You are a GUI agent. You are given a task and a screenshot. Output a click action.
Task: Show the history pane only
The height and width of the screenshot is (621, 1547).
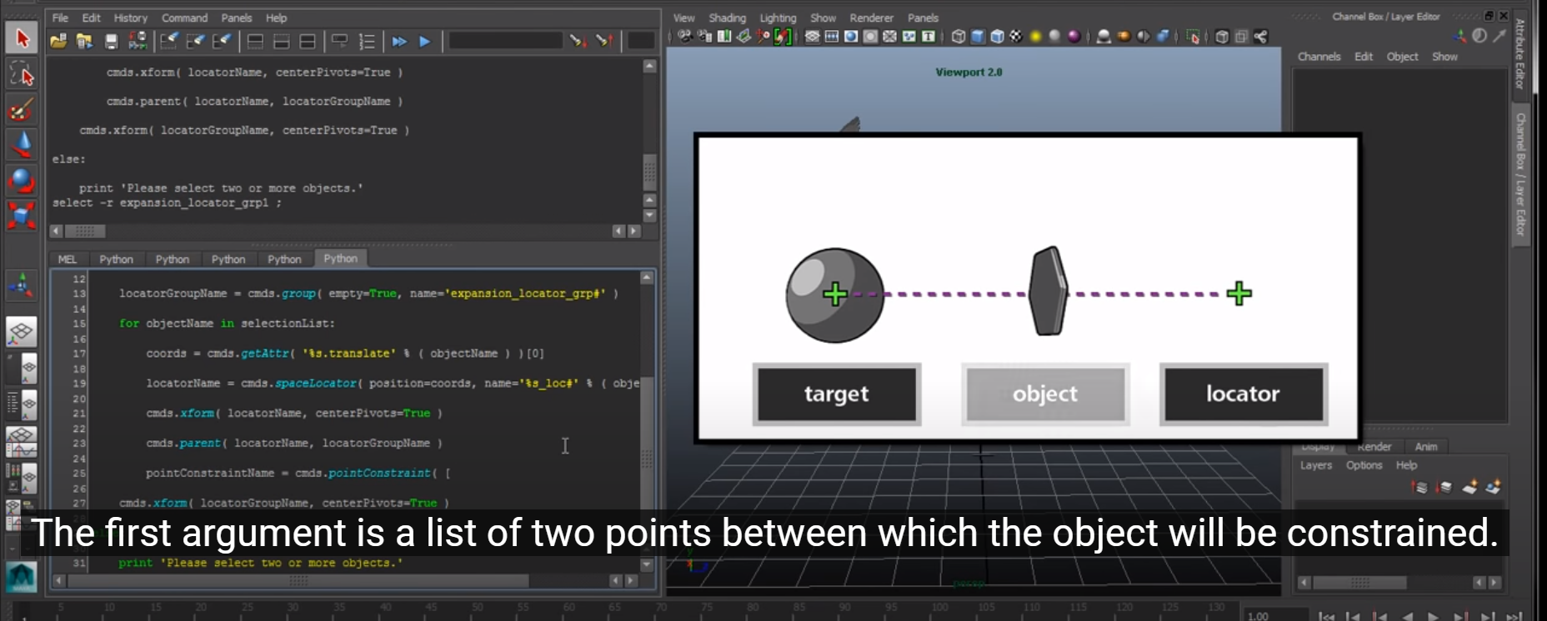tap(255, 41)
